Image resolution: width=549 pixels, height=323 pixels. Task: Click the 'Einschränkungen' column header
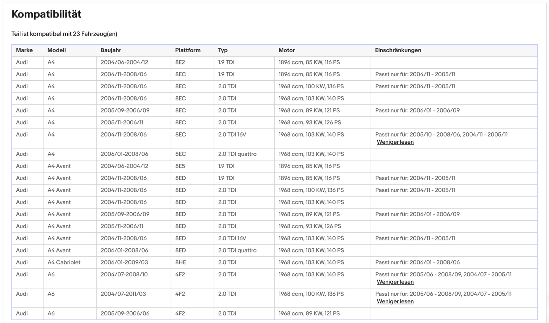click(x=398, y=50)
